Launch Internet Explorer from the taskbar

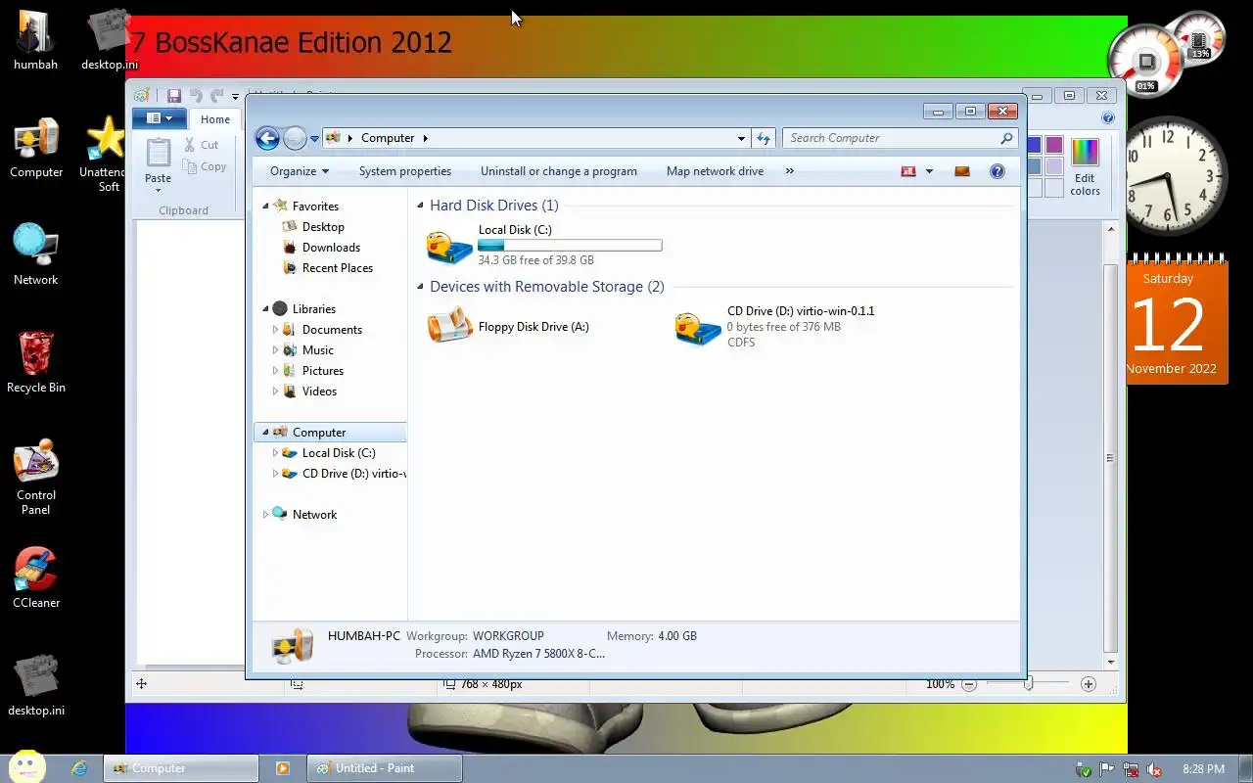click(80, 768)
